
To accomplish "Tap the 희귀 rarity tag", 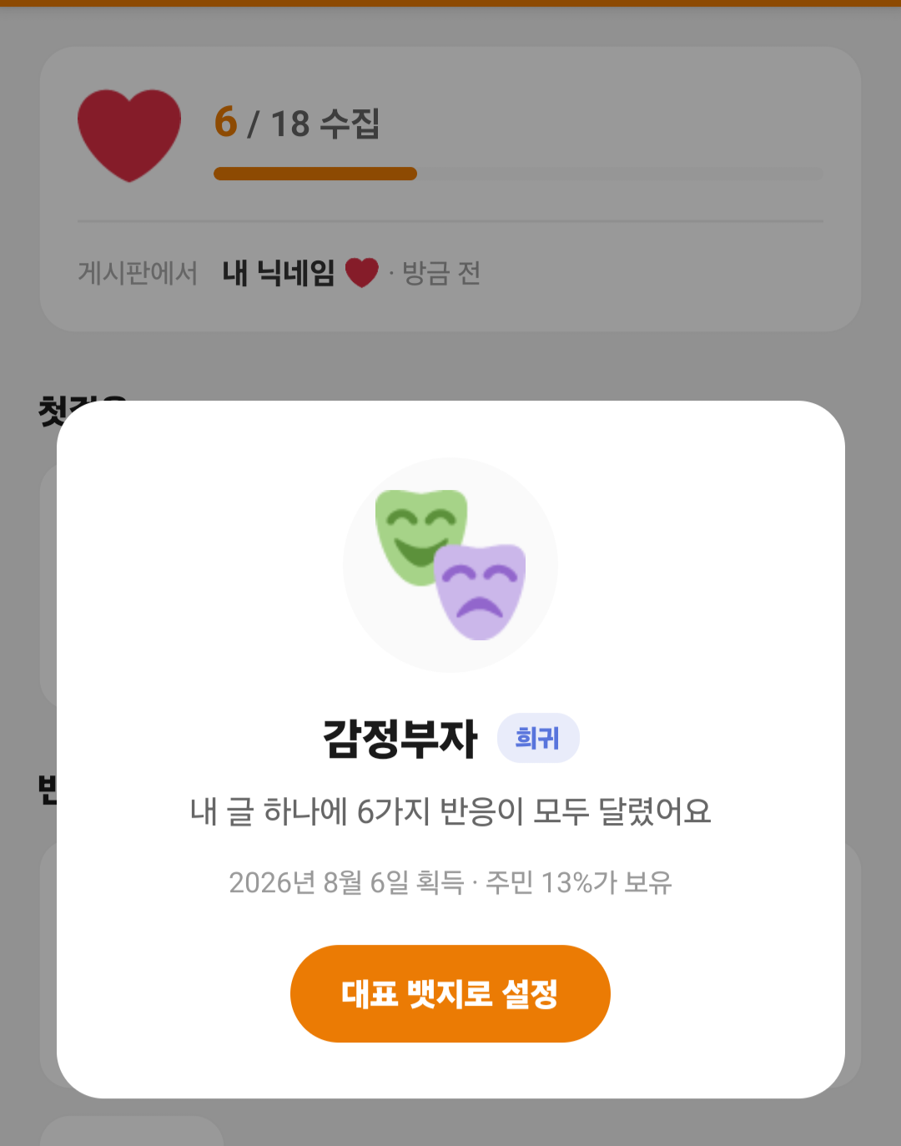I will click(538, 738).
